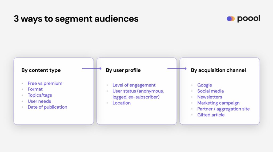The width and height of the screenshot is (273, 152).
Task: Click the "Format" list item
Action: coord(35,89)
